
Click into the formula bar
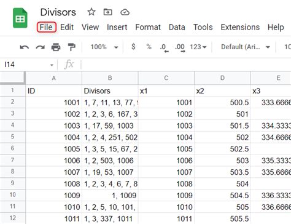point(185,65)
